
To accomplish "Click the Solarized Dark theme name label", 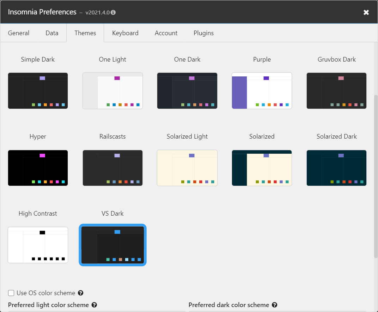I will pyautogui.click(x=336, y=136).
